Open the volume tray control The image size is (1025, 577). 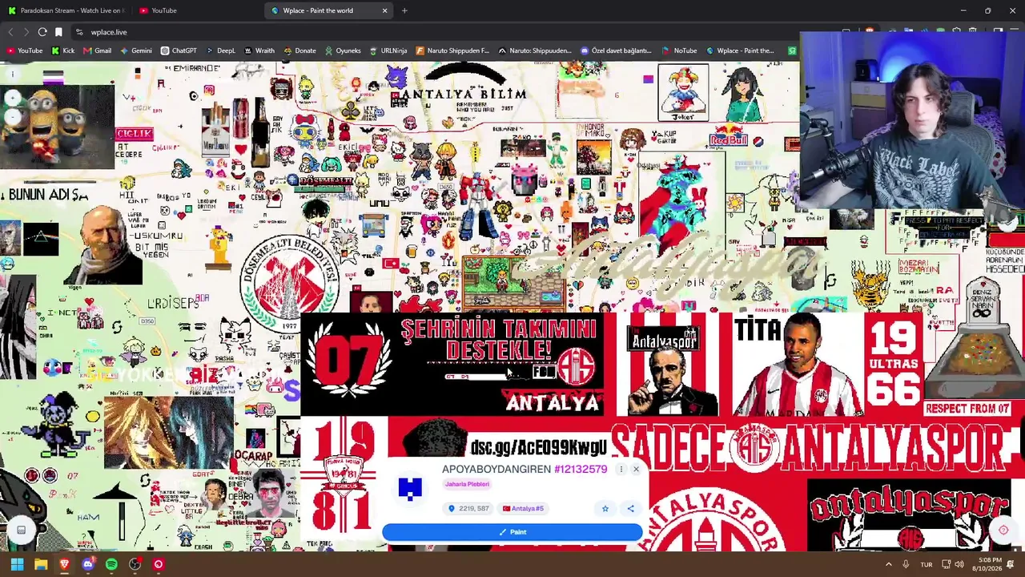[x=961, y=564]
